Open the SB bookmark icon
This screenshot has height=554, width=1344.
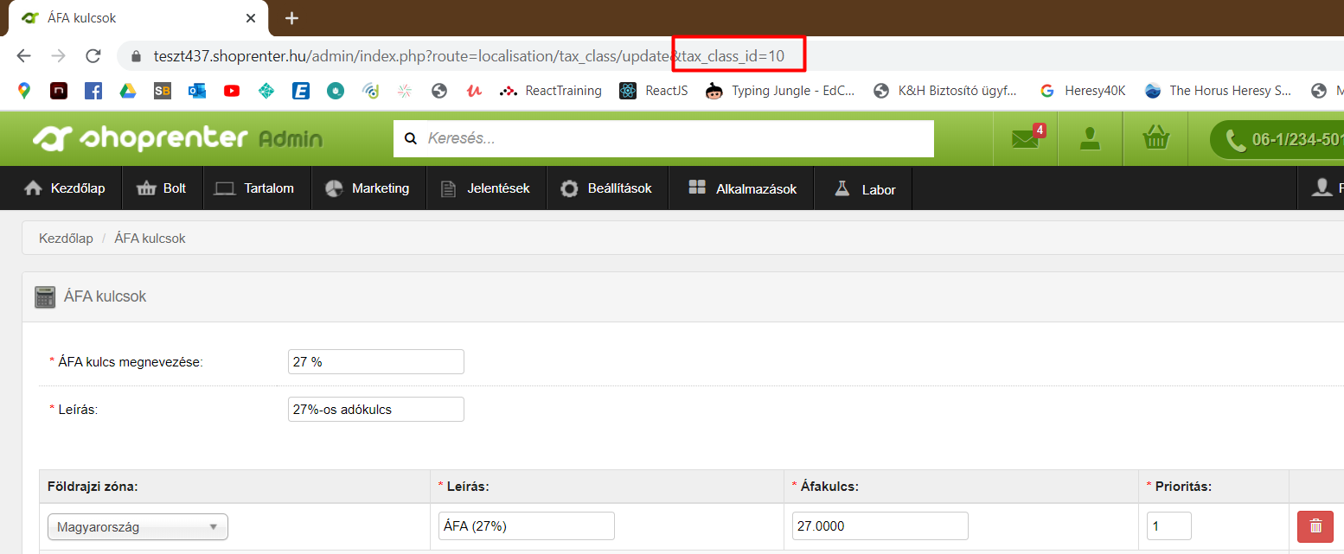pyautogui.click(x=163, y=90)
